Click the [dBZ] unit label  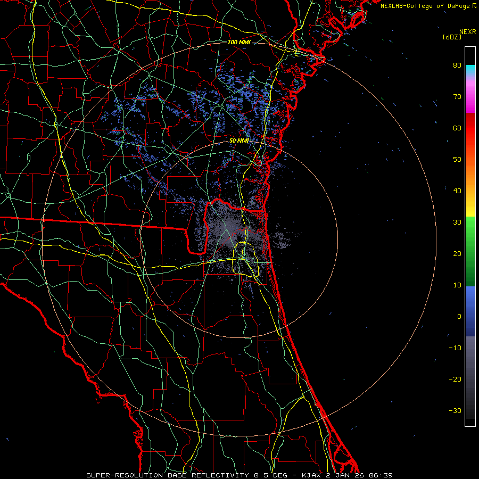point(452,37)
